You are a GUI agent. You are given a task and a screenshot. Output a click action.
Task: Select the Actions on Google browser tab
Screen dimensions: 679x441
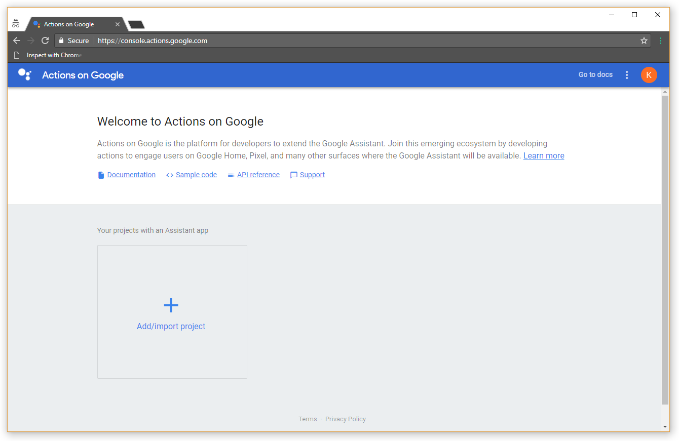pos(71,24)
